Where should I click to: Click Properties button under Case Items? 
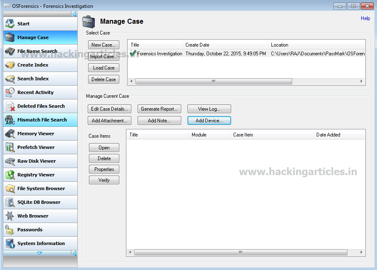104,169
